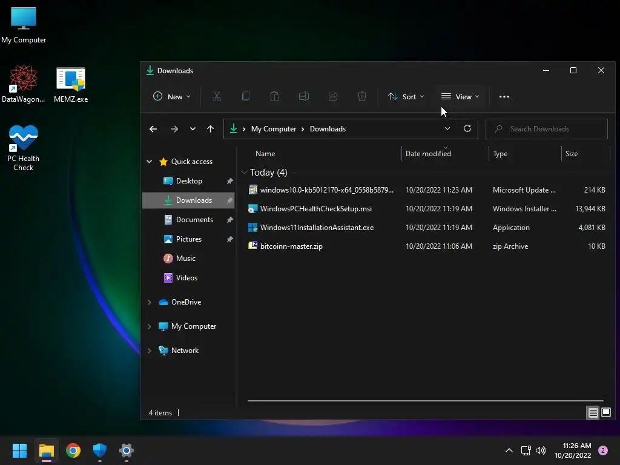Open MEMZ.exe desktop icon
The image size is (620, 465).
click(x=71, y=85)
